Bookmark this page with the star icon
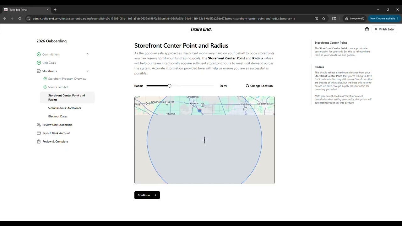The height and width of the screenshot is (226, 402). pos(323,19)
